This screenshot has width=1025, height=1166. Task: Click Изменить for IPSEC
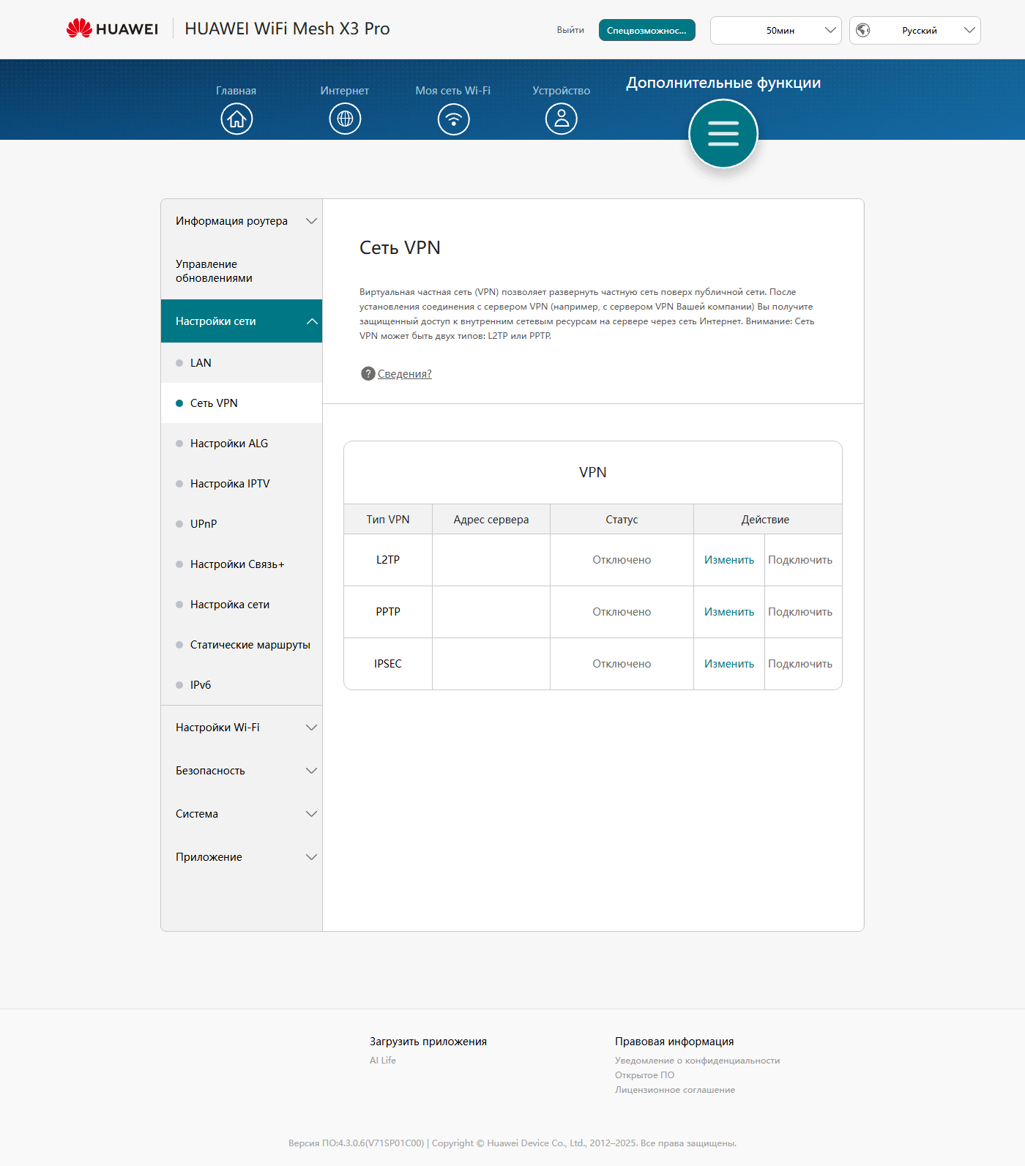coord(729,664)
